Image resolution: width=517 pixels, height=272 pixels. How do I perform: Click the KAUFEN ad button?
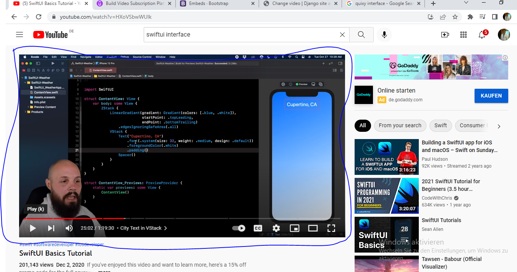pos(491,96)
